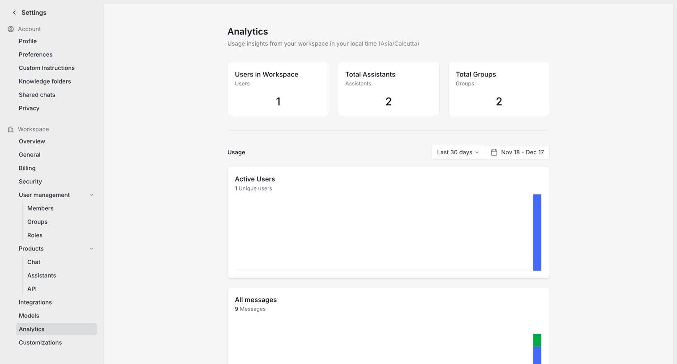Click the All messages chart title
677x364 pixels.
click(x=256, y=300)
